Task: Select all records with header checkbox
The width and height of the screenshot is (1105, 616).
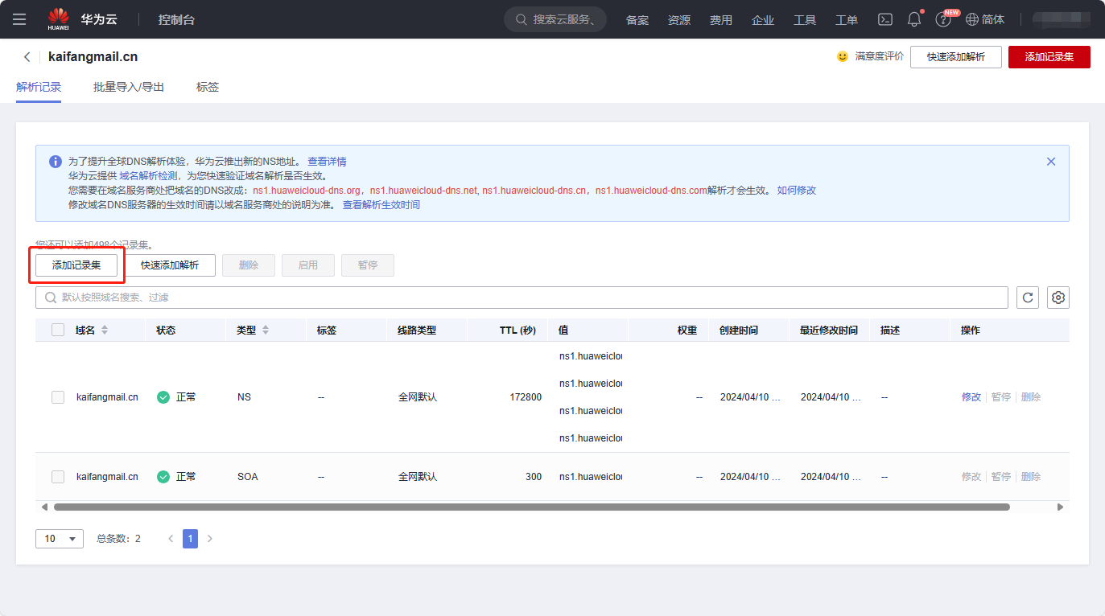Action: point(58,331)
